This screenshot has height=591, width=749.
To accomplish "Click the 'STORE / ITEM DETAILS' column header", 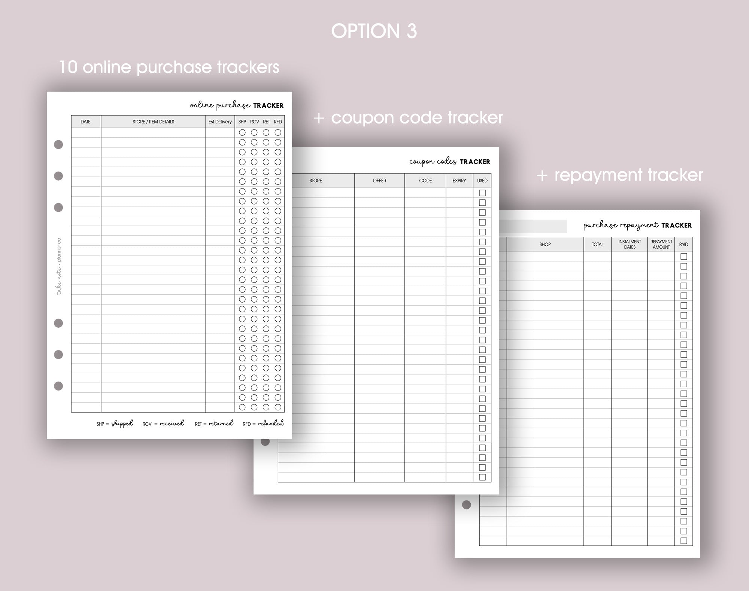I will pyautogui.click(x=153, y=122).
